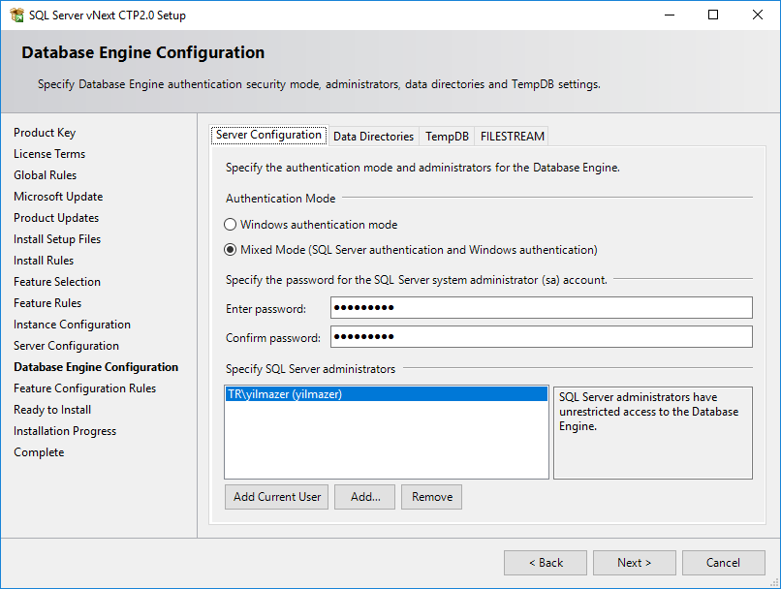Click the administrators description text box
Screen dimensions: 781x589
click(652, 433)
